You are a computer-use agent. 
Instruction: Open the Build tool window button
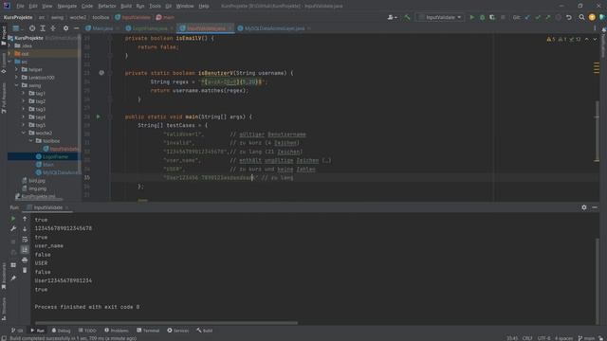click(x=205, y=331)
